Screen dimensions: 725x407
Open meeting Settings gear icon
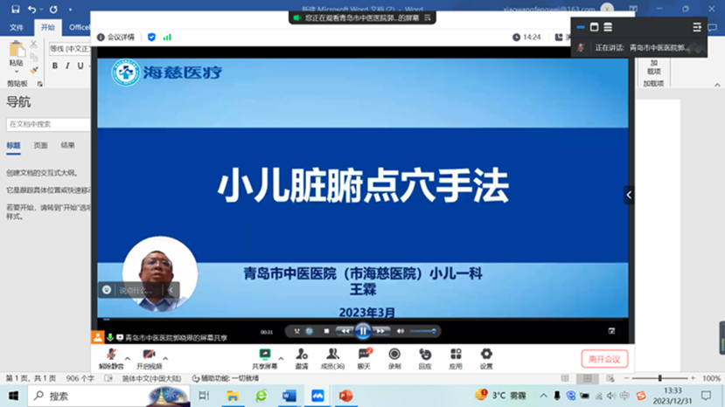(486, 359)
